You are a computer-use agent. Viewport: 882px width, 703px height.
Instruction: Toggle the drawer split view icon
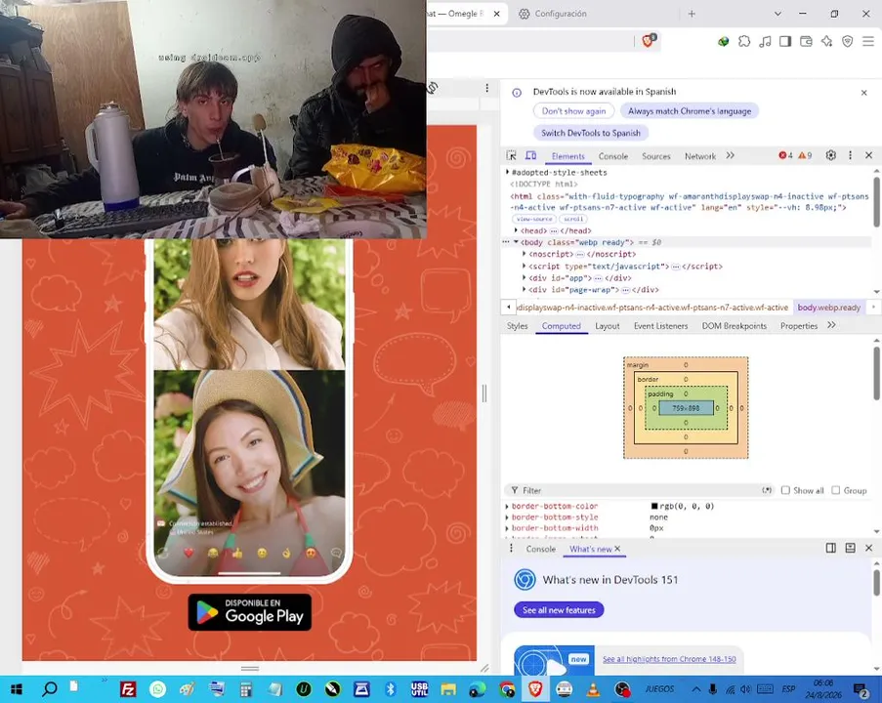(831, 548)
